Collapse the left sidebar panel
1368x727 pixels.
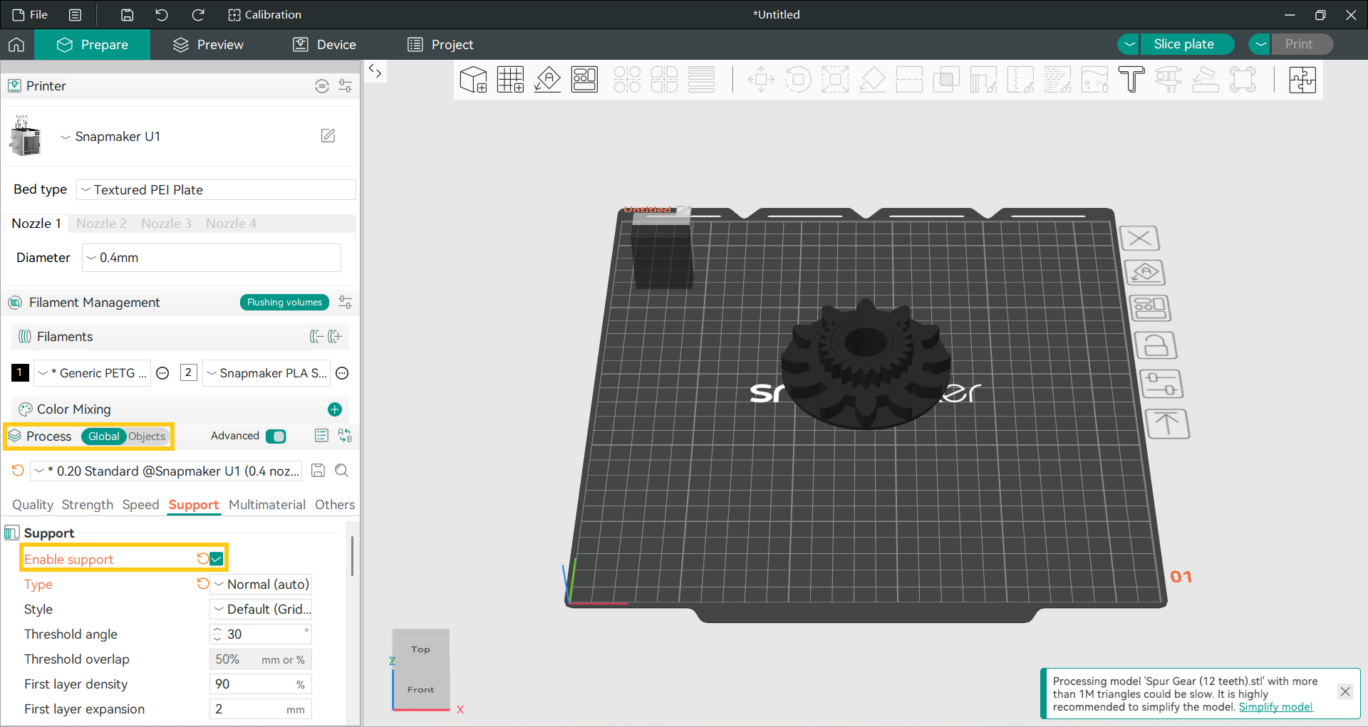tap(375, 70)
